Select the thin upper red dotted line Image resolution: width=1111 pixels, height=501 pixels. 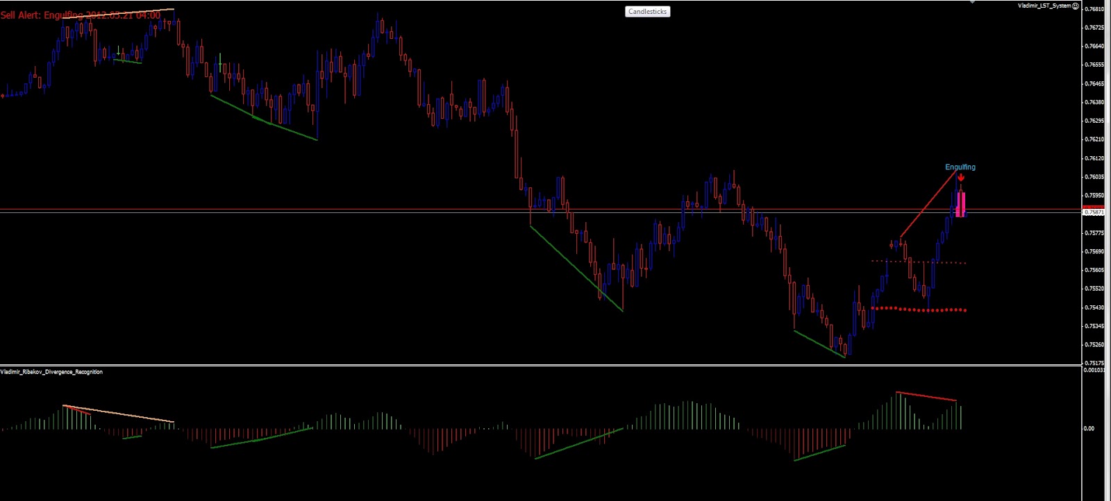click(x=919, y=262)
